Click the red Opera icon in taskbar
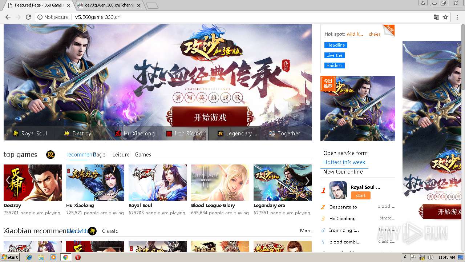The height and width of the screenshot is (262, 465). point(78,257)
